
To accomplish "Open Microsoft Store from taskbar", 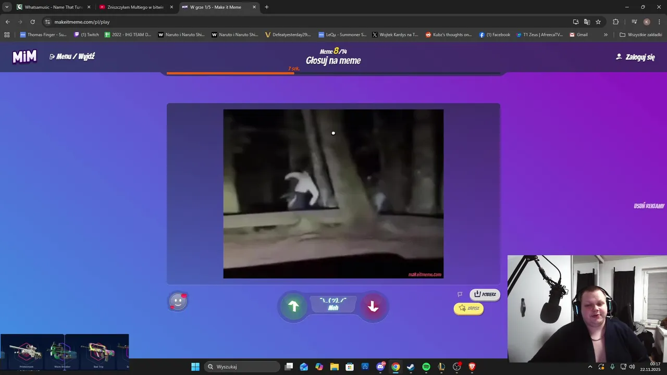I will coord(350,367).
